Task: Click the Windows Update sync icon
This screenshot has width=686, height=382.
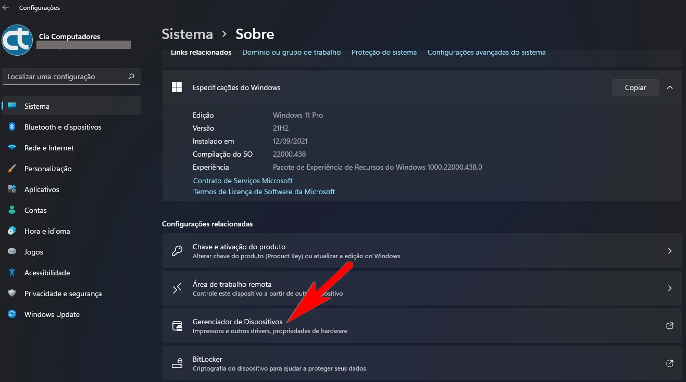Action: (x=12, y=314)
